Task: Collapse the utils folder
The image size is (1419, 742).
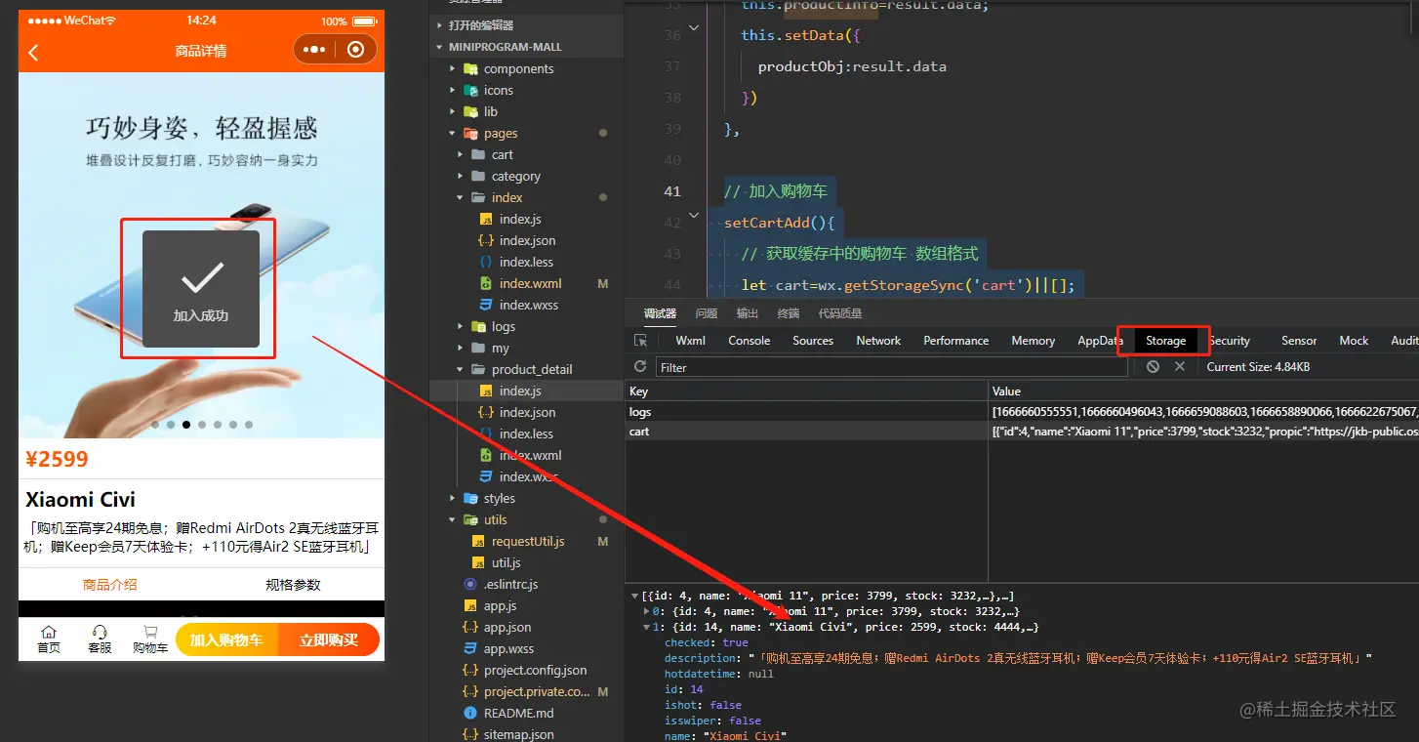Action: 452,519
